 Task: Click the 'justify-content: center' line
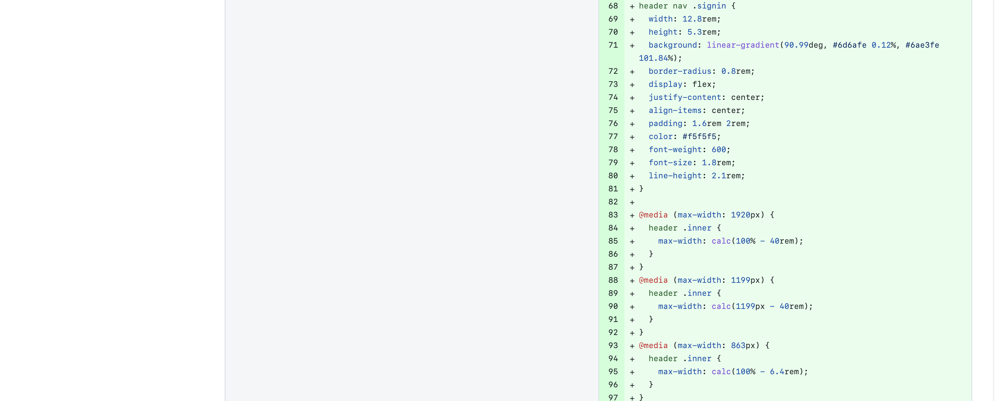(706, 97)
